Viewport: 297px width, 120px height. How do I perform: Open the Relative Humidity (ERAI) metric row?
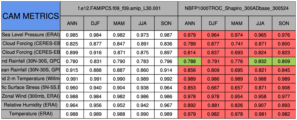click(x=31, y=105)
